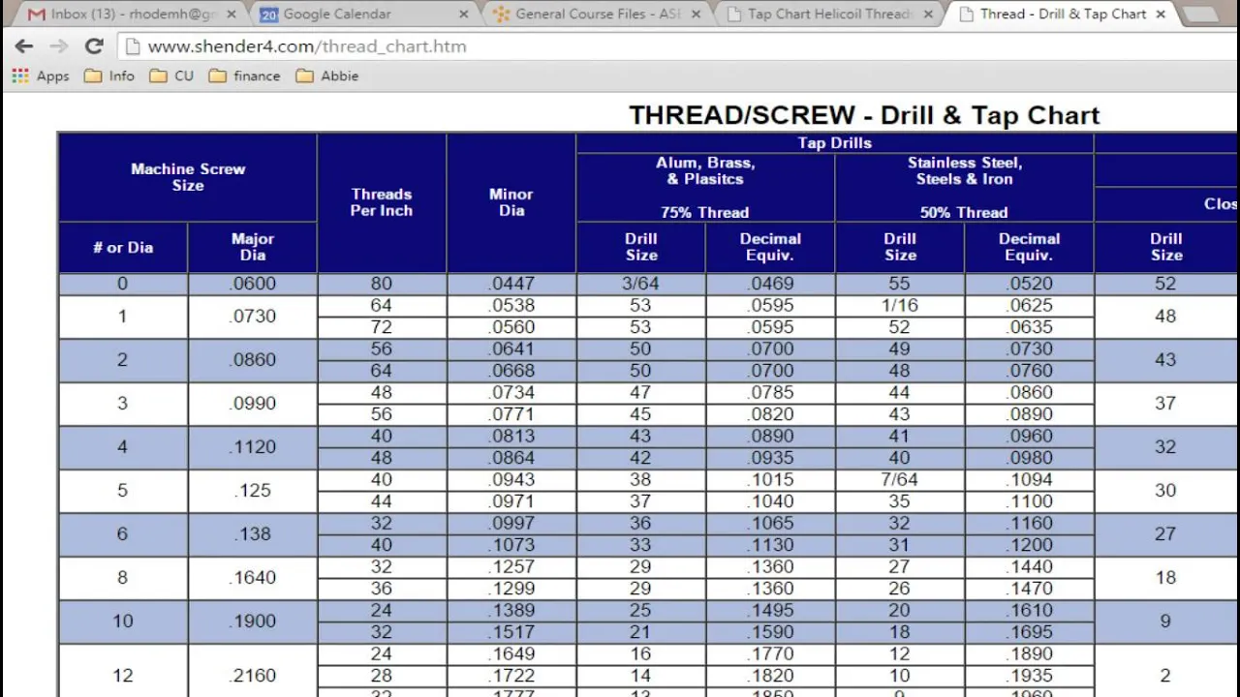Click the 80 threads per inch cell
1240x697 pixels.
(x=382, y=285)
